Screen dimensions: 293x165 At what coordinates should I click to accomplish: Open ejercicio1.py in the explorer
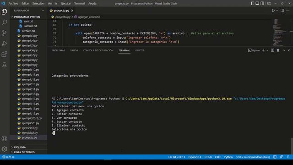point(30,128)
